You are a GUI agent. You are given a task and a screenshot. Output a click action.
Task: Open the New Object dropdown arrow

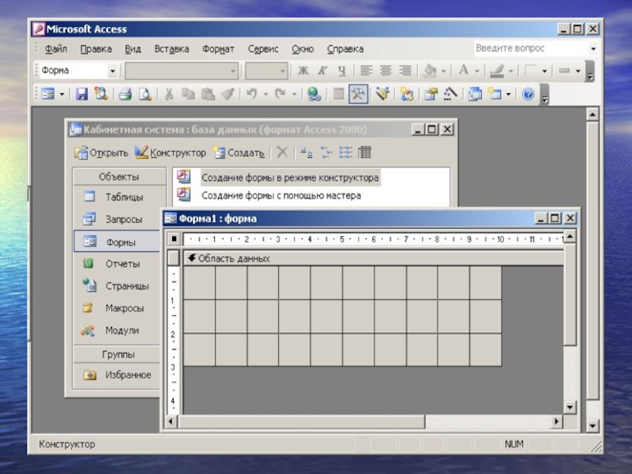(x=508, y=94)
